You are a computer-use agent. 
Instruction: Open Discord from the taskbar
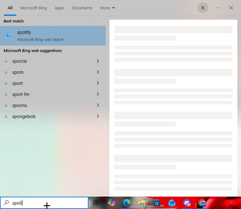coord(187,203)
